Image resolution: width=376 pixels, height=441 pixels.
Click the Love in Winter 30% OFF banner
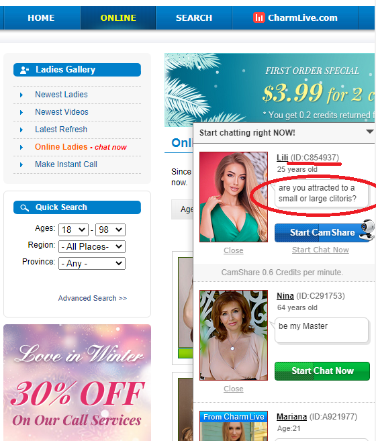coord(77,383)
